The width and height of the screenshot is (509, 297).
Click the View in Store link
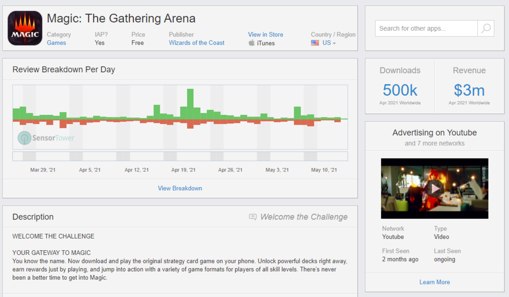coord(265,35)
